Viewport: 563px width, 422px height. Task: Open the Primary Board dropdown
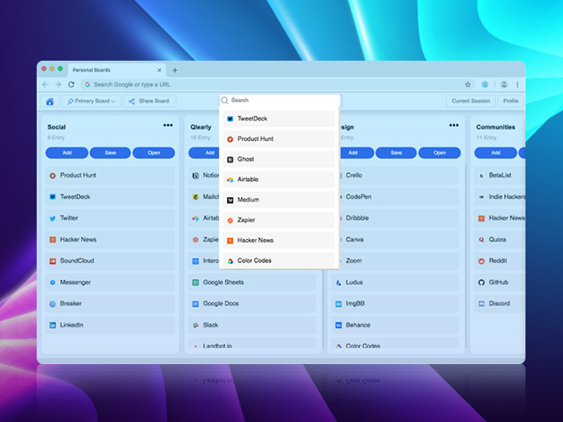(x=91, y=102)
